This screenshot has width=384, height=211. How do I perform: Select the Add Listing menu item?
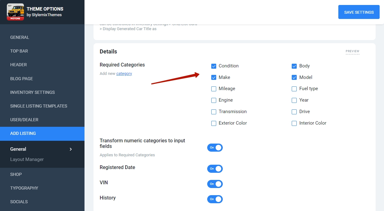[x=23, y=133]
